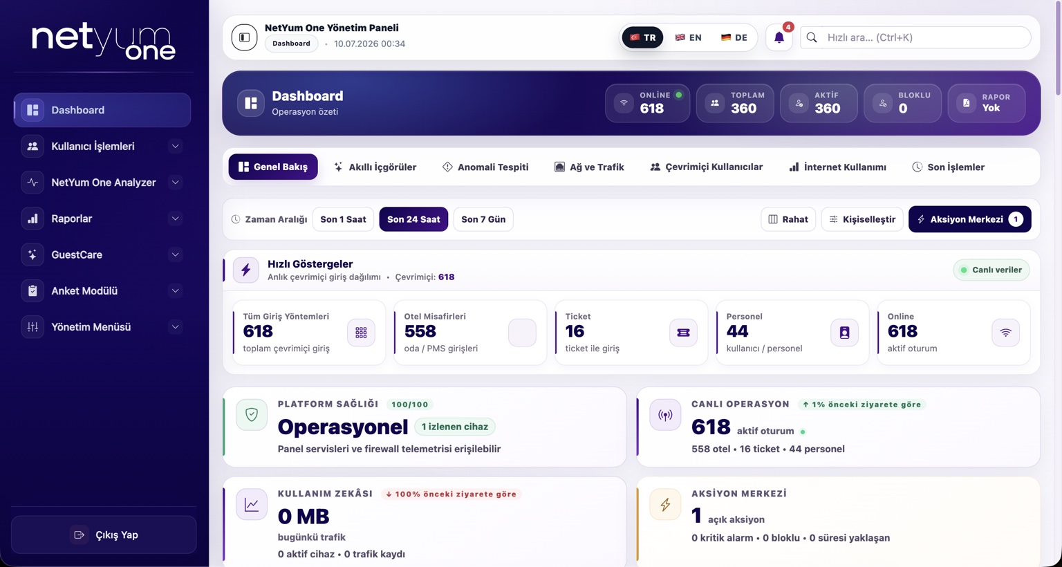The image size is (1062, 567).
Task: Click the Personel badge icon
Action: click(844, 333)
